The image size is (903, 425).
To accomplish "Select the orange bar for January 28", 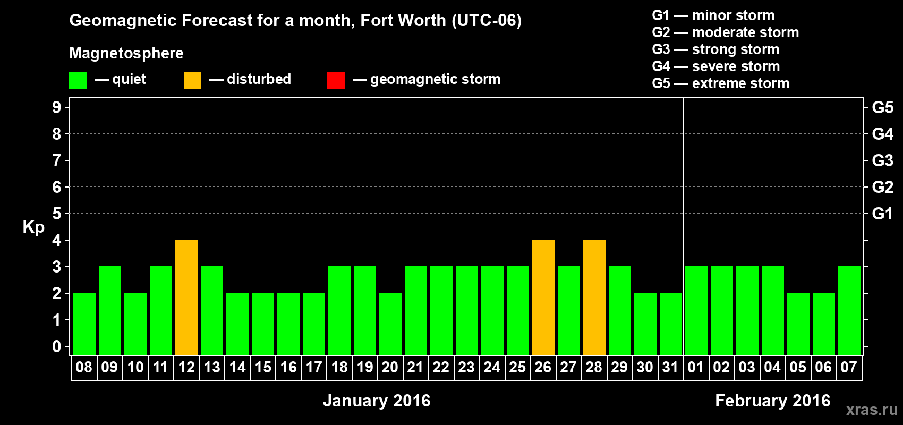I will 594,297.
